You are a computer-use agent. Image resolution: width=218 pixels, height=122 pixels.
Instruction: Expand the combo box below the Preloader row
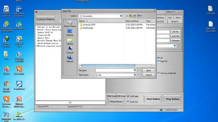click(175, 46)
